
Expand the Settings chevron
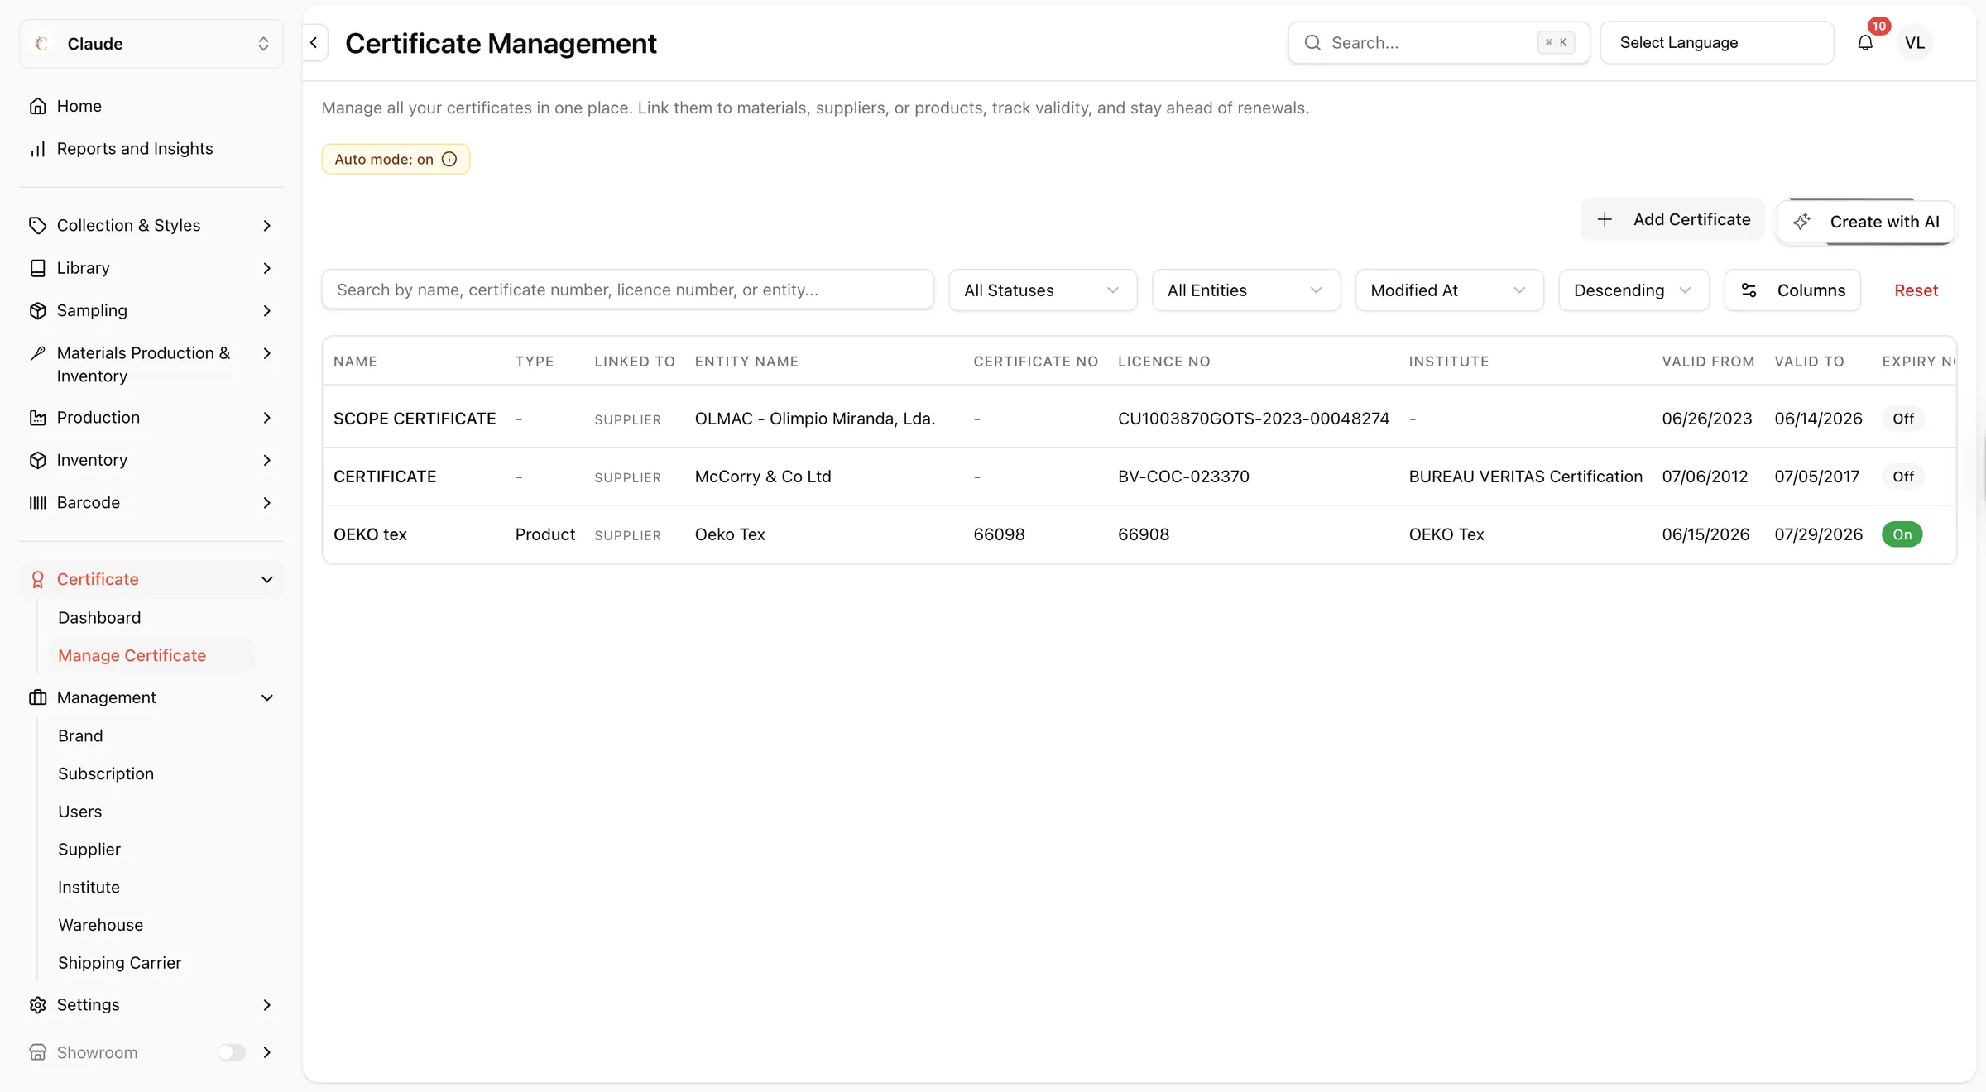click(x=266, y=1005)
